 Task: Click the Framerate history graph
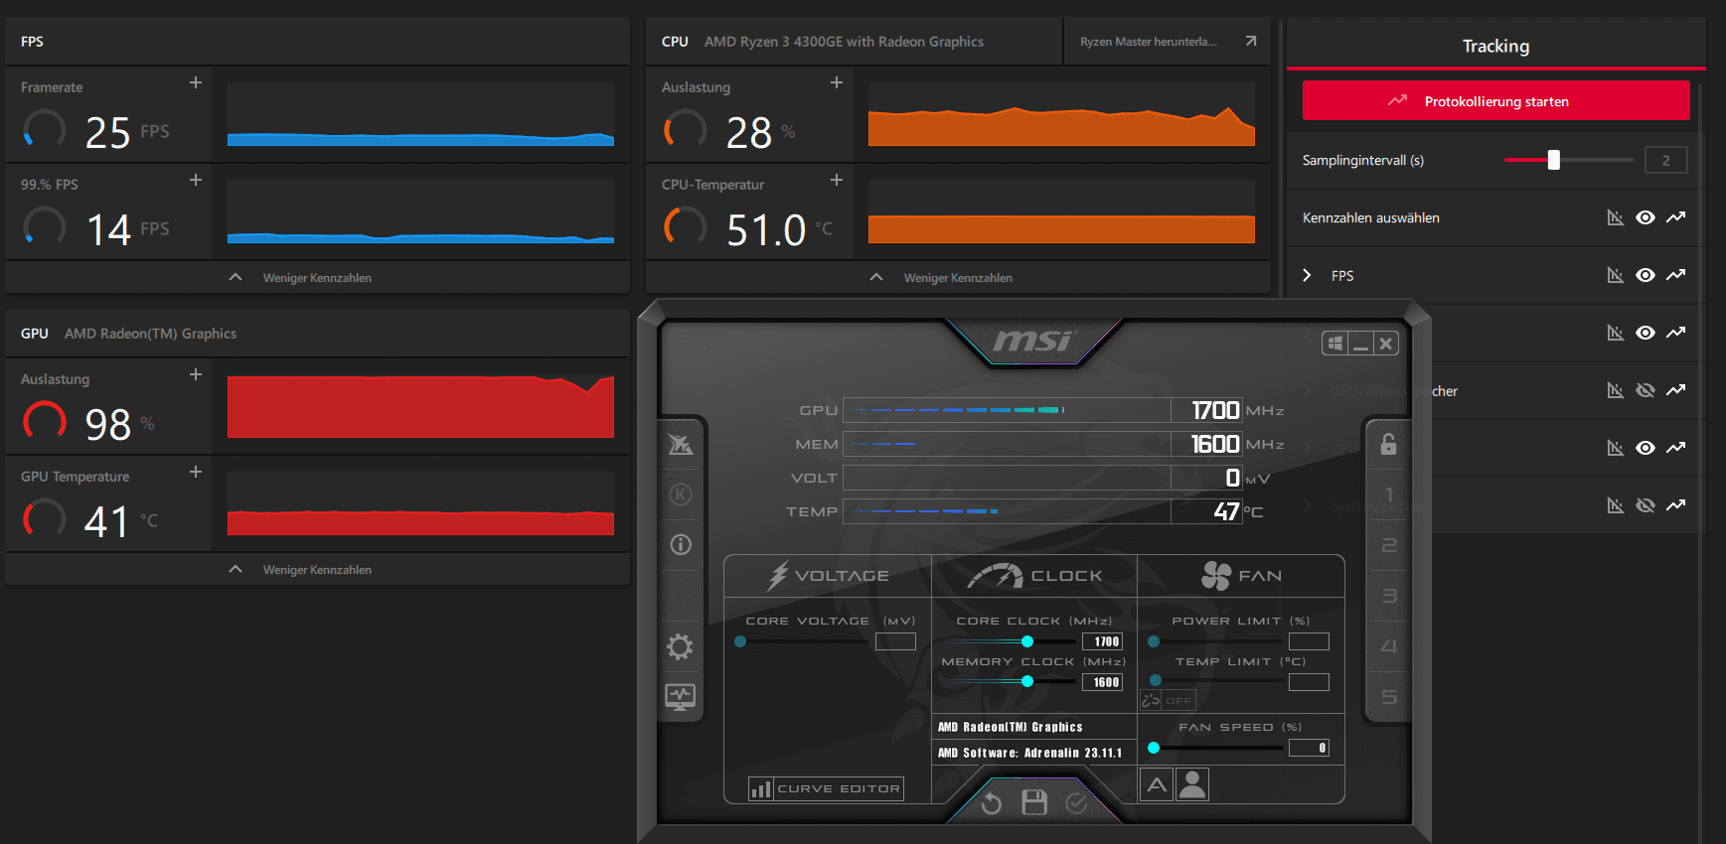(420, 114)
